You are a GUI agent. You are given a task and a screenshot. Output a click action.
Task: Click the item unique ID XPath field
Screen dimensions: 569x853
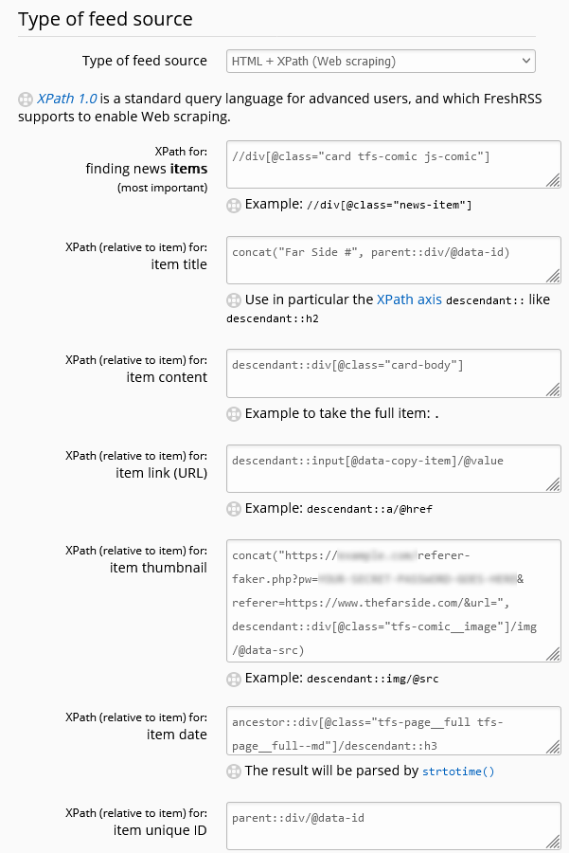[391, 826]
